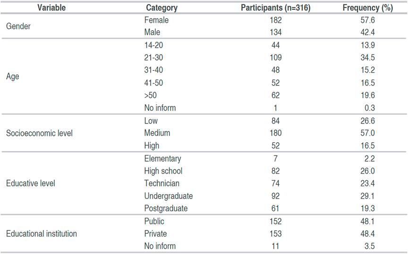Select the Age variable label

pos(13,76)
